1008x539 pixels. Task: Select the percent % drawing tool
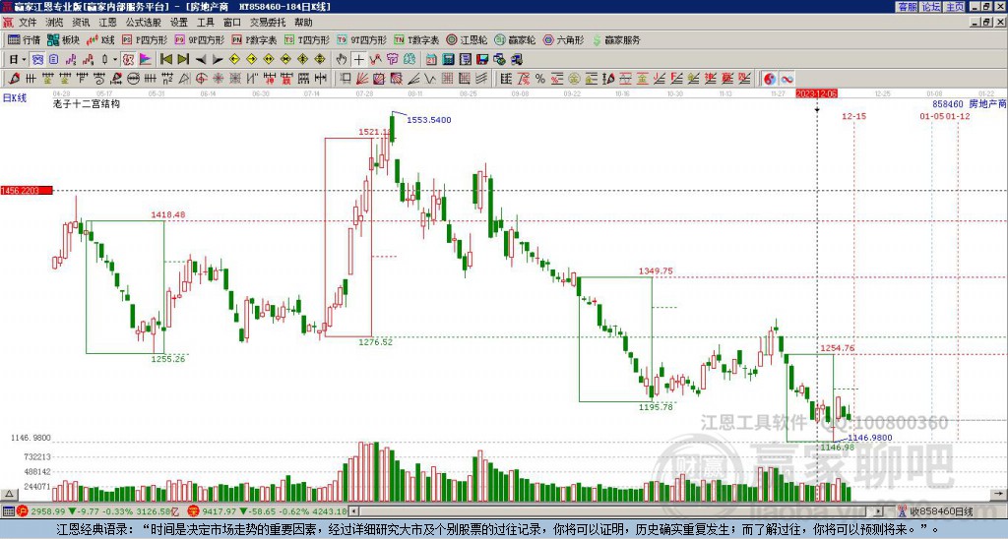click(540, 79)
